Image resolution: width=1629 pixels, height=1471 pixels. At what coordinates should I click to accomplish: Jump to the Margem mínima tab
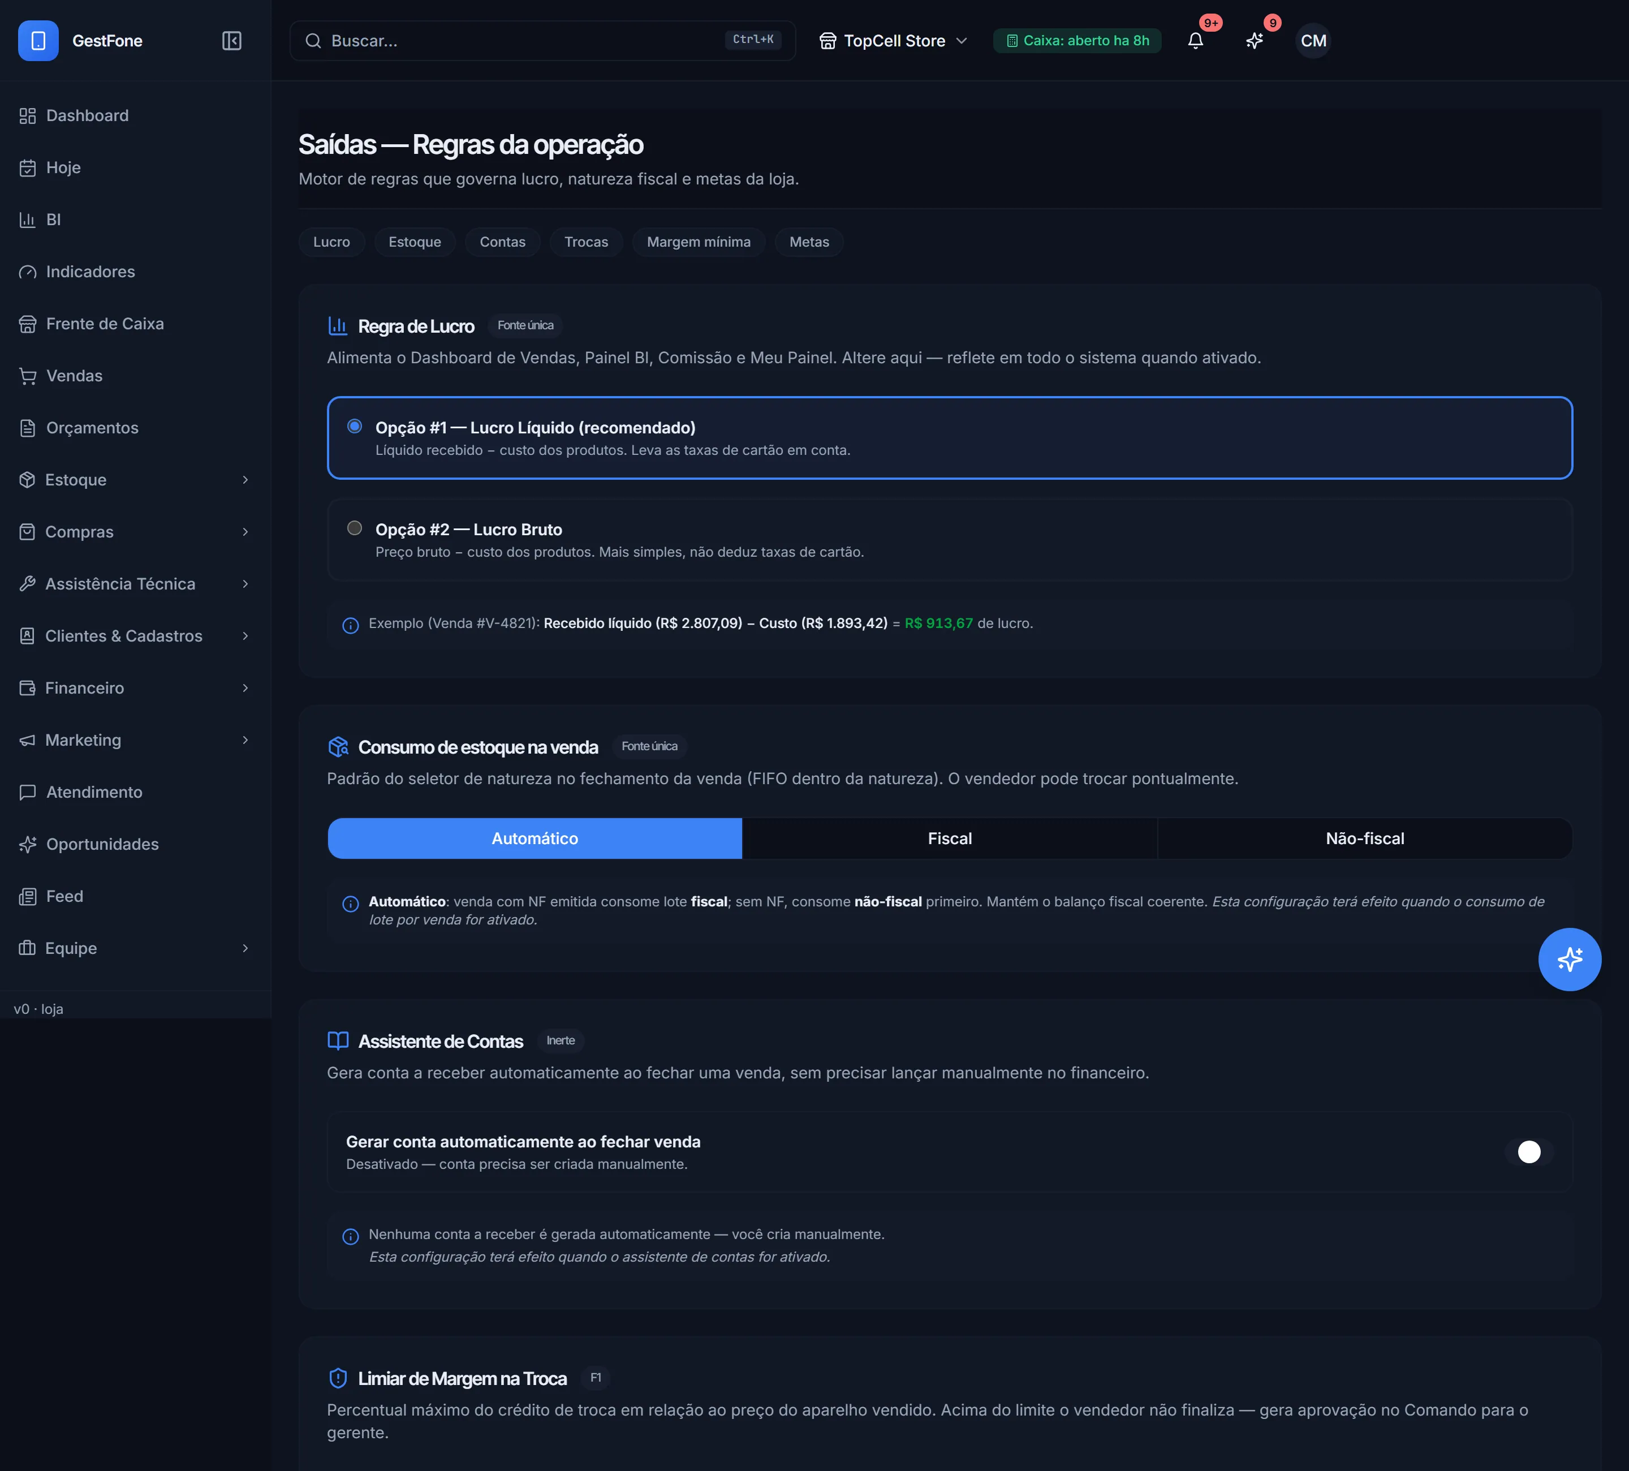[699, 242]
